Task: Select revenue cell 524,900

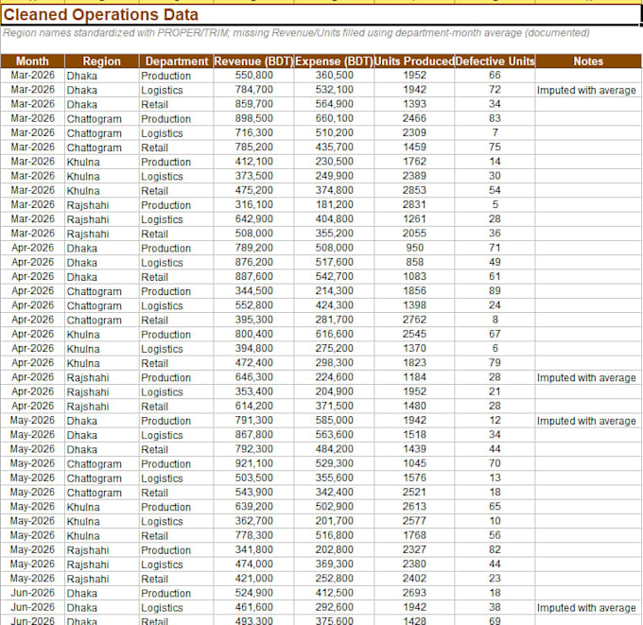Action: 253,593
